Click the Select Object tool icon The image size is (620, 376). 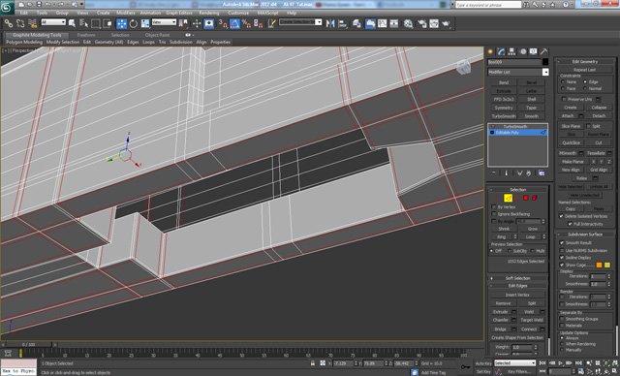point(72,23)
